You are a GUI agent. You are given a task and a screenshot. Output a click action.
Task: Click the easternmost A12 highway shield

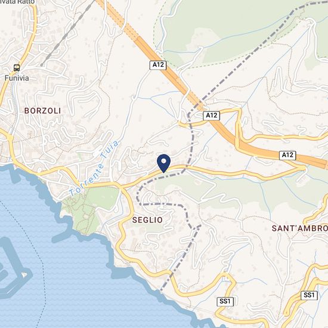click(287, 155)
